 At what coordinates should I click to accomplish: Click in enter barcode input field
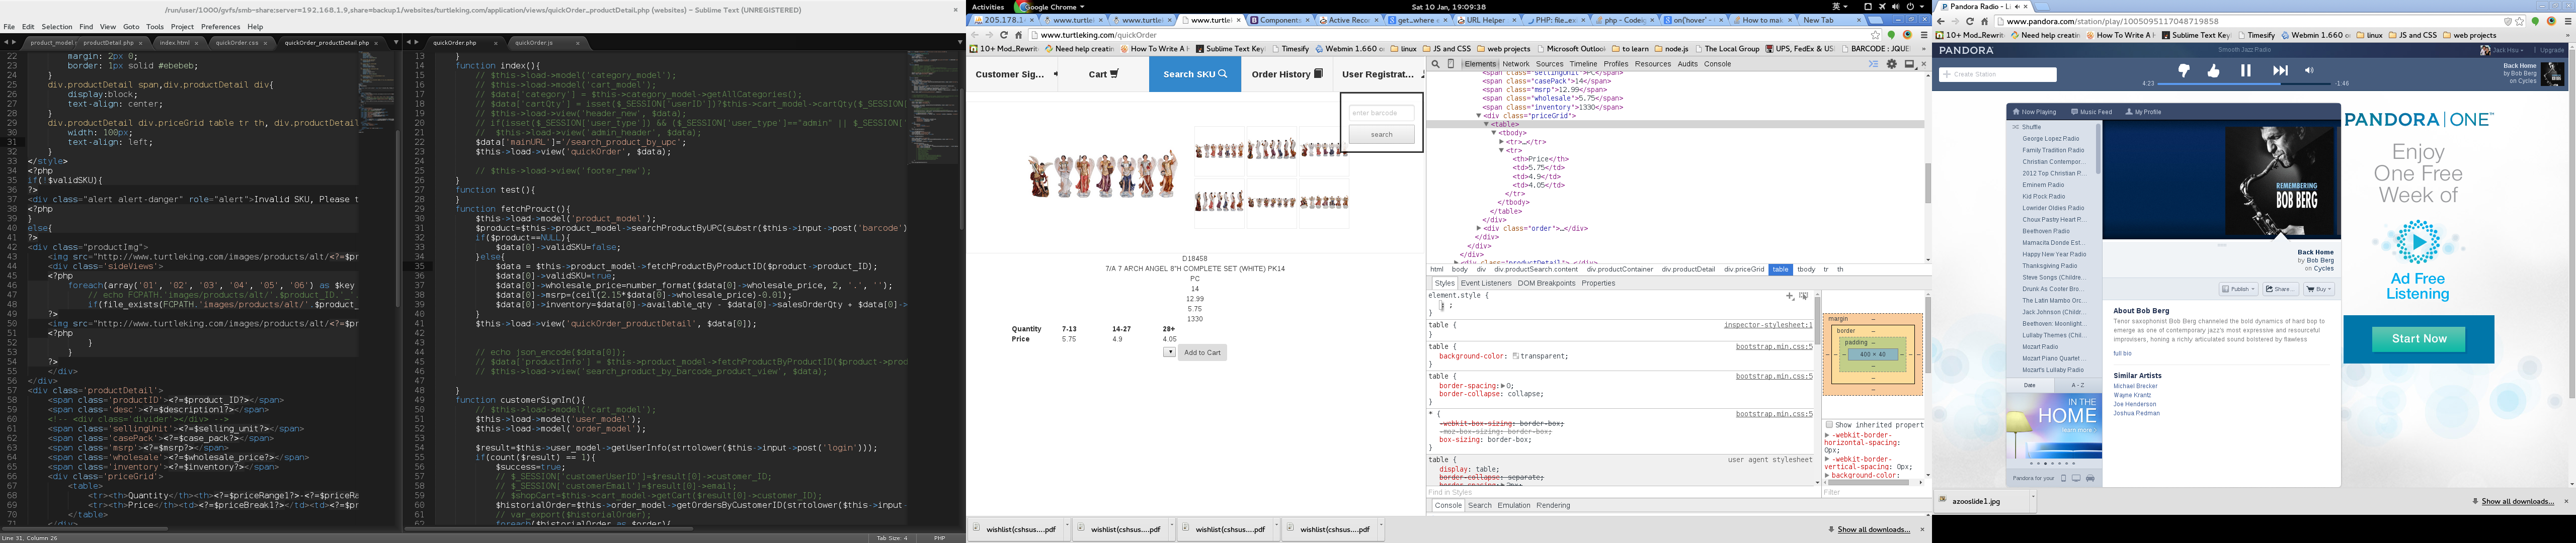(1381, 113)
